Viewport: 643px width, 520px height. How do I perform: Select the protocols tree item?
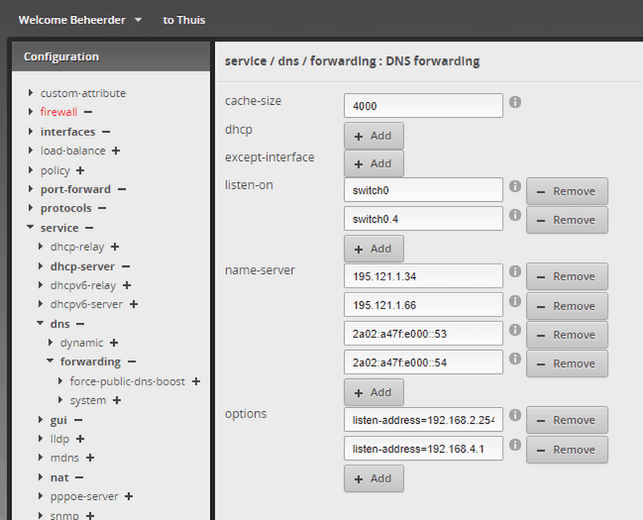tap(66, 208)
